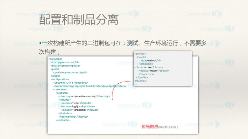Click the slide title 配置和制品分离
Viewport: 248px width, 139px height.
click(79, 20)
